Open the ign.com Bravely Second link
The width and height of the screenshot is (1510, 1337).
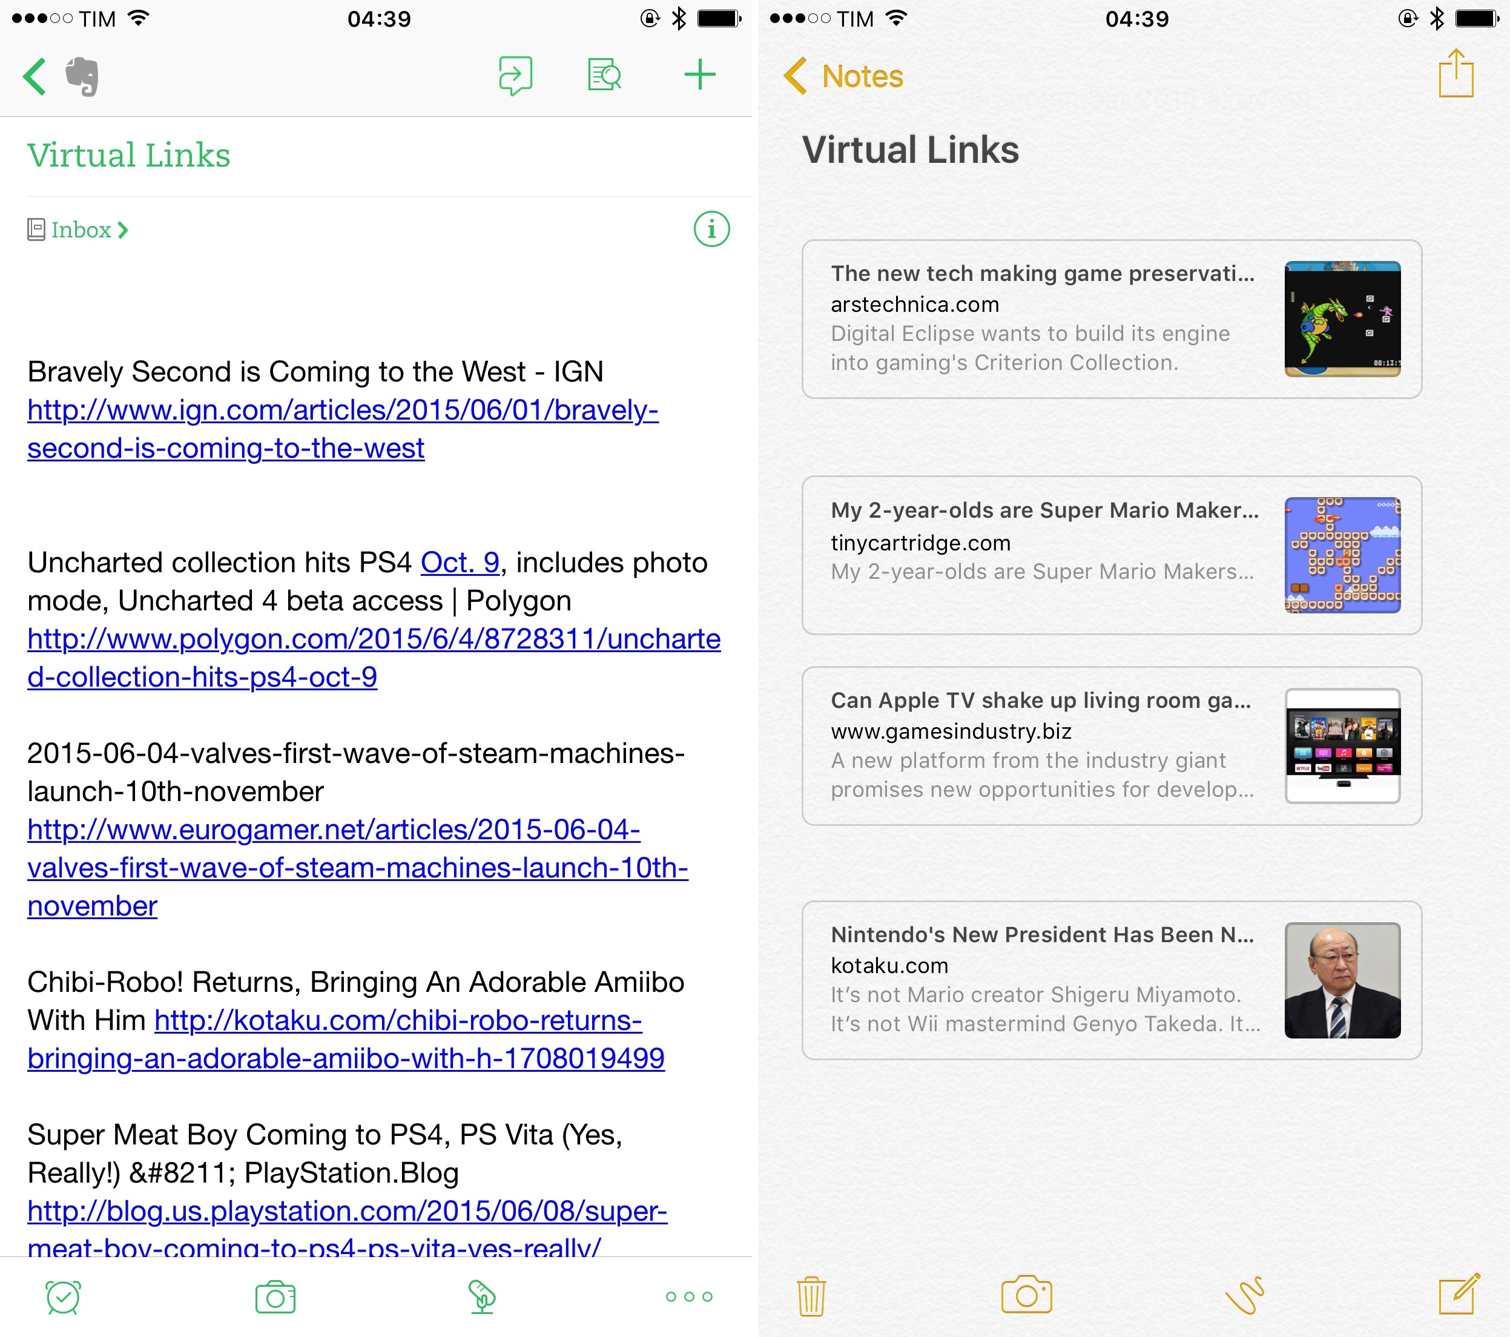(343, 429)
